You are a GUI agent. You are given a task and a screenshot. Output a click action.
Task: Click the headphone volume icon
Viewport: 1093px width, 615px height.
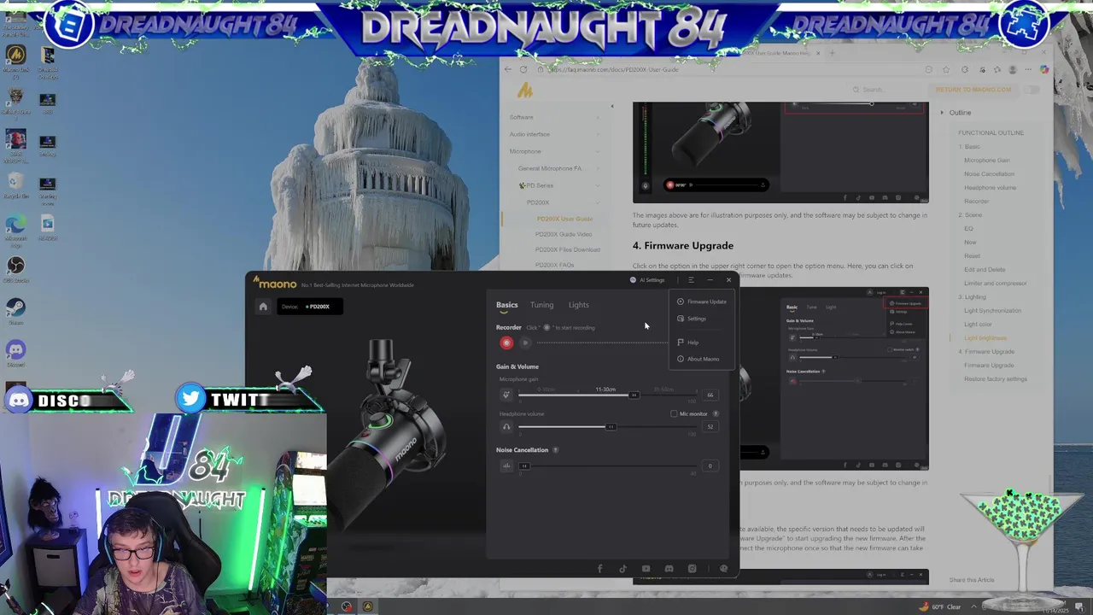(506, 427)
